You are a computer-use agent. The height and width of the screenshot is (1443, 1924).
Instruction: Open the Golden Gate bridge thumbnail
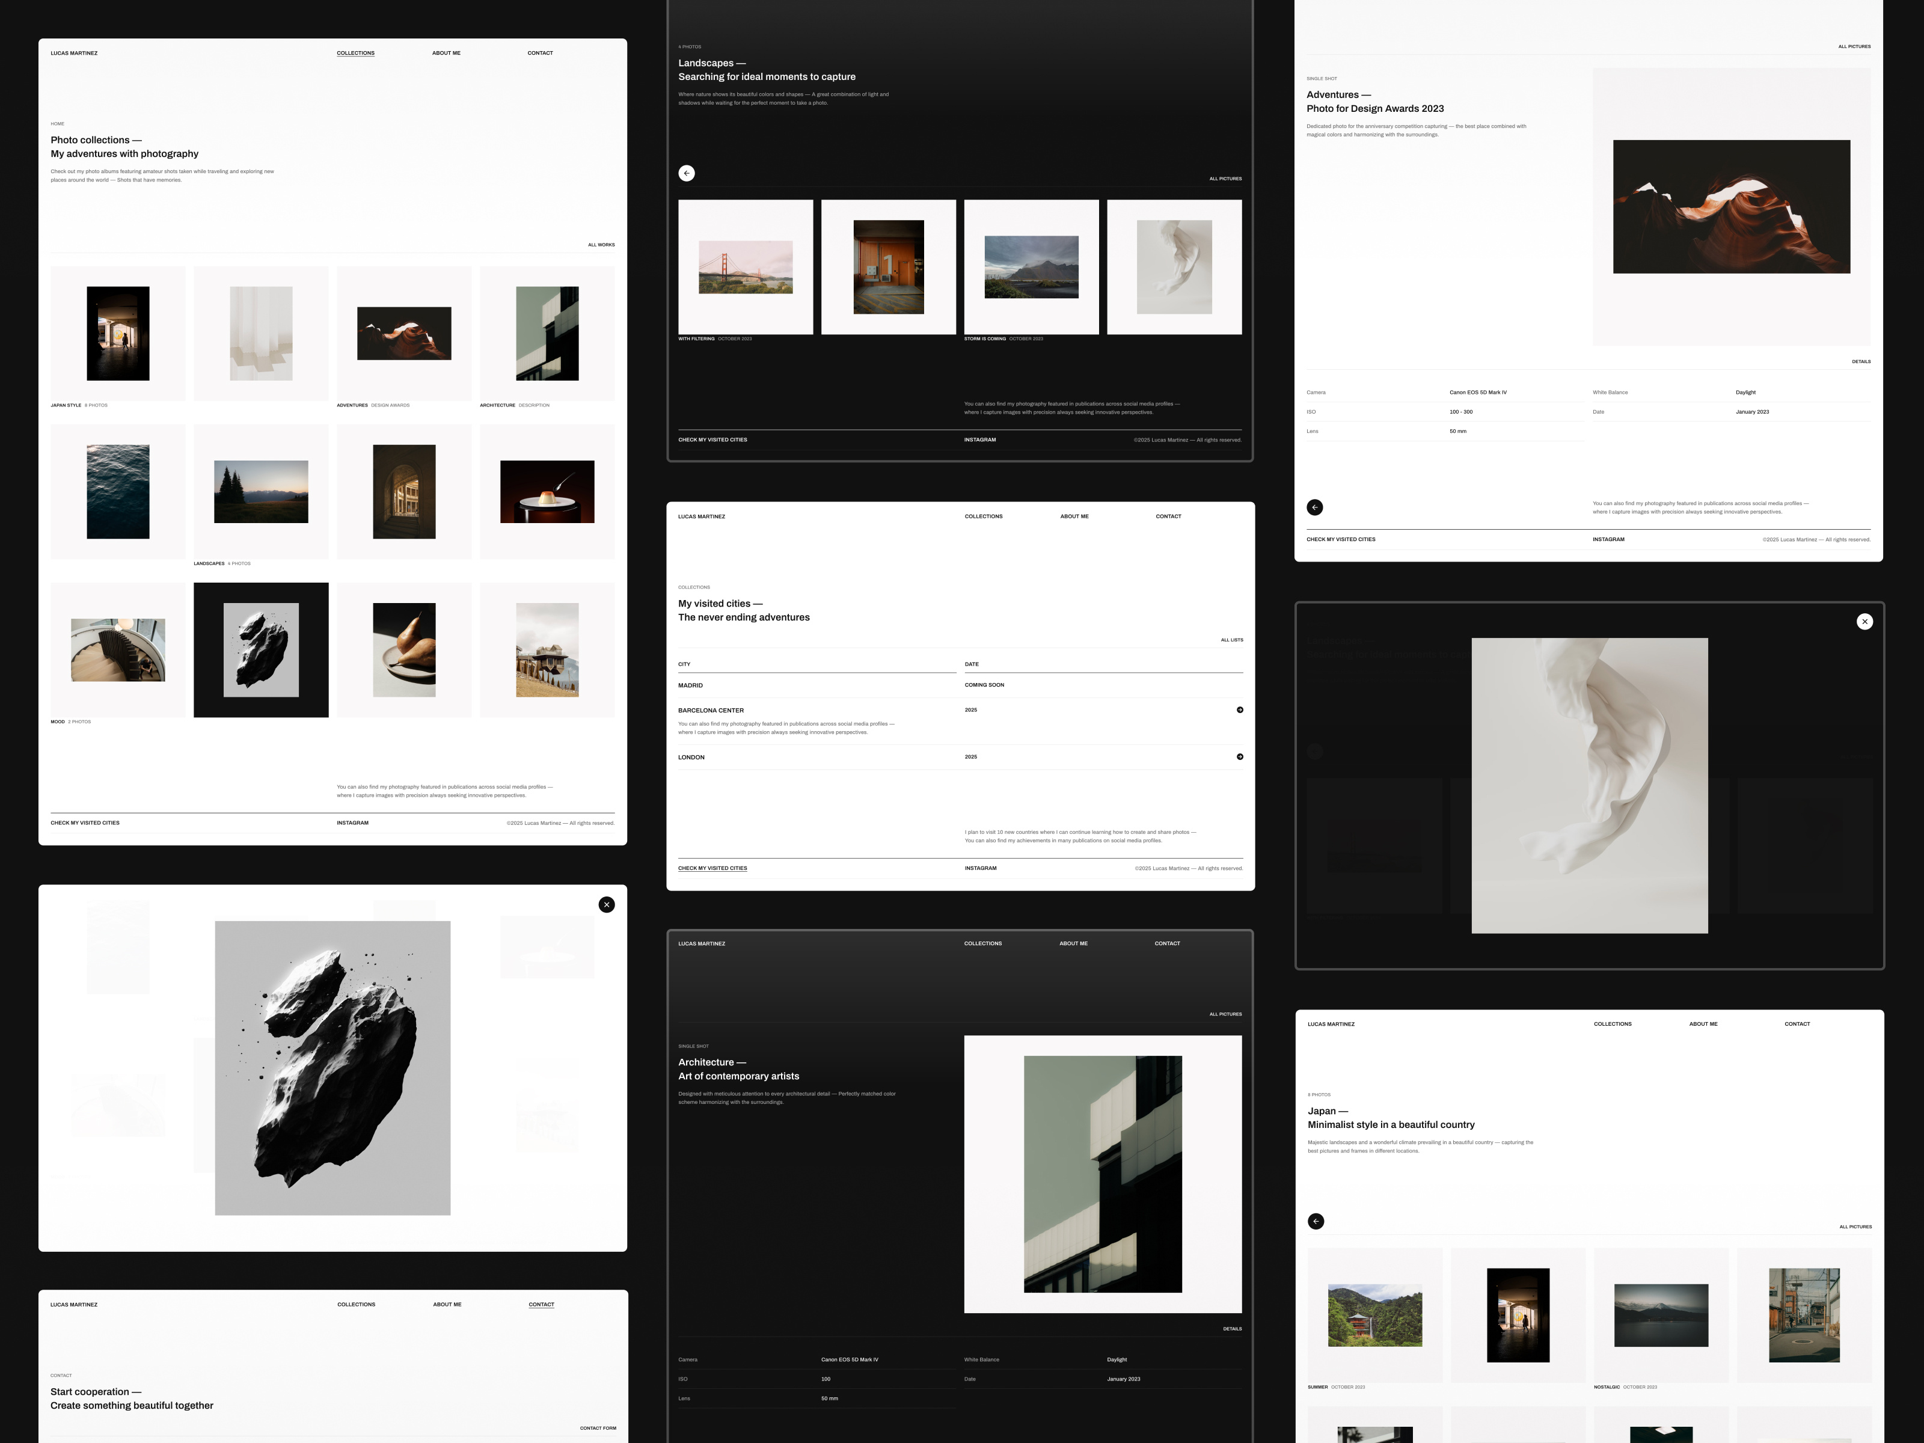pyautogui.click(x=746, y=267)
